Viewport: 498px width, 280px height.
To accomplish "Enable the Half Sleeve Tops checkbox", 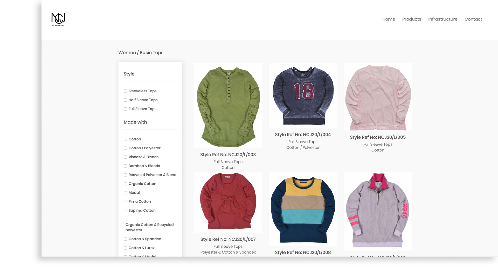I will point(125,100).
